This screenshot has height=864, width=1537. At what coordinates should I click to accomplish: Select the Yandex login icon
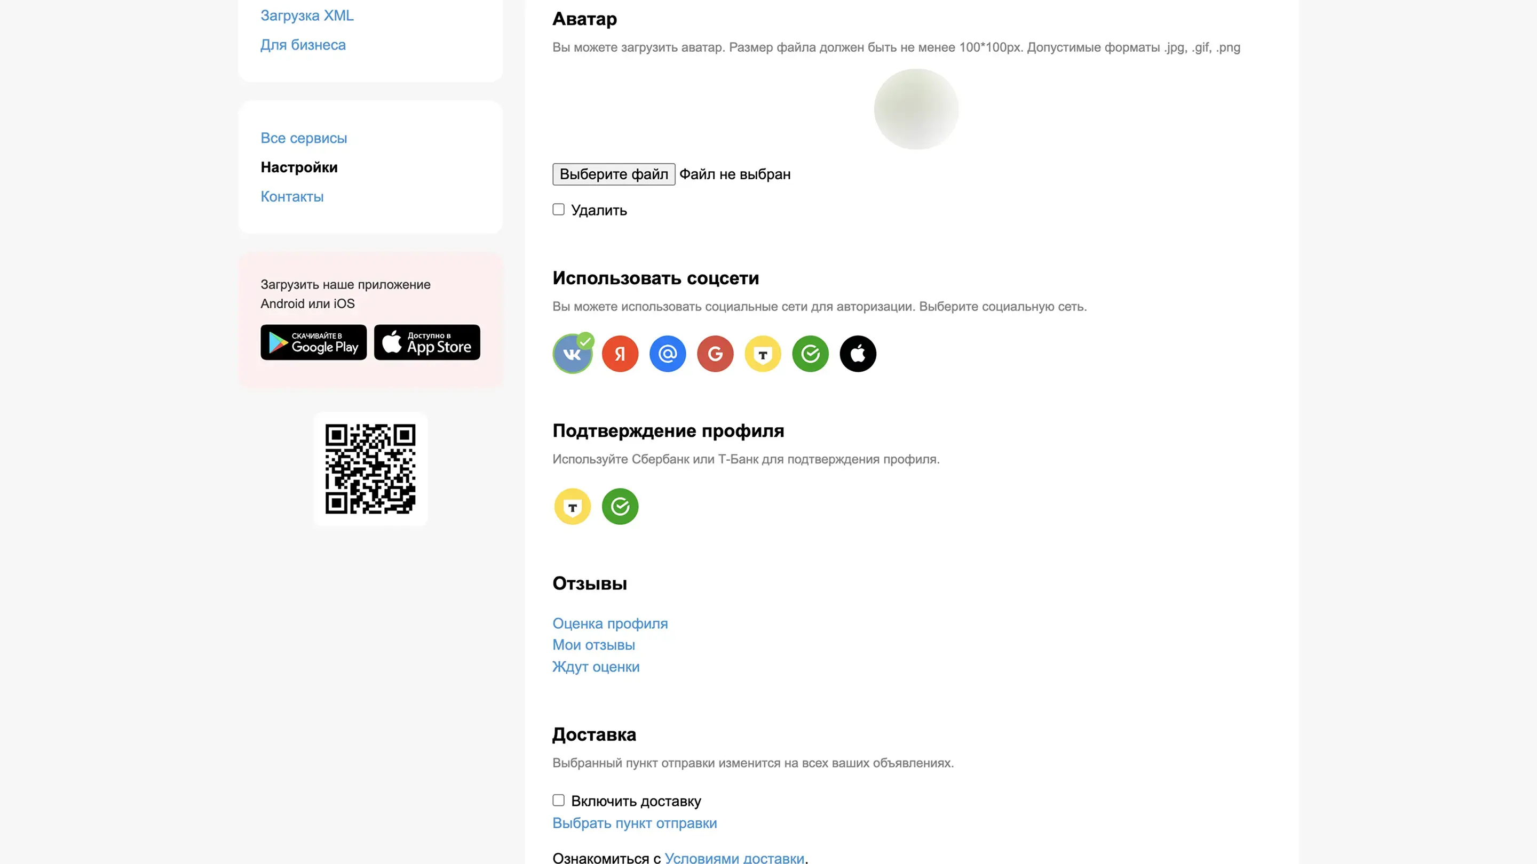(x=620, y=354)
